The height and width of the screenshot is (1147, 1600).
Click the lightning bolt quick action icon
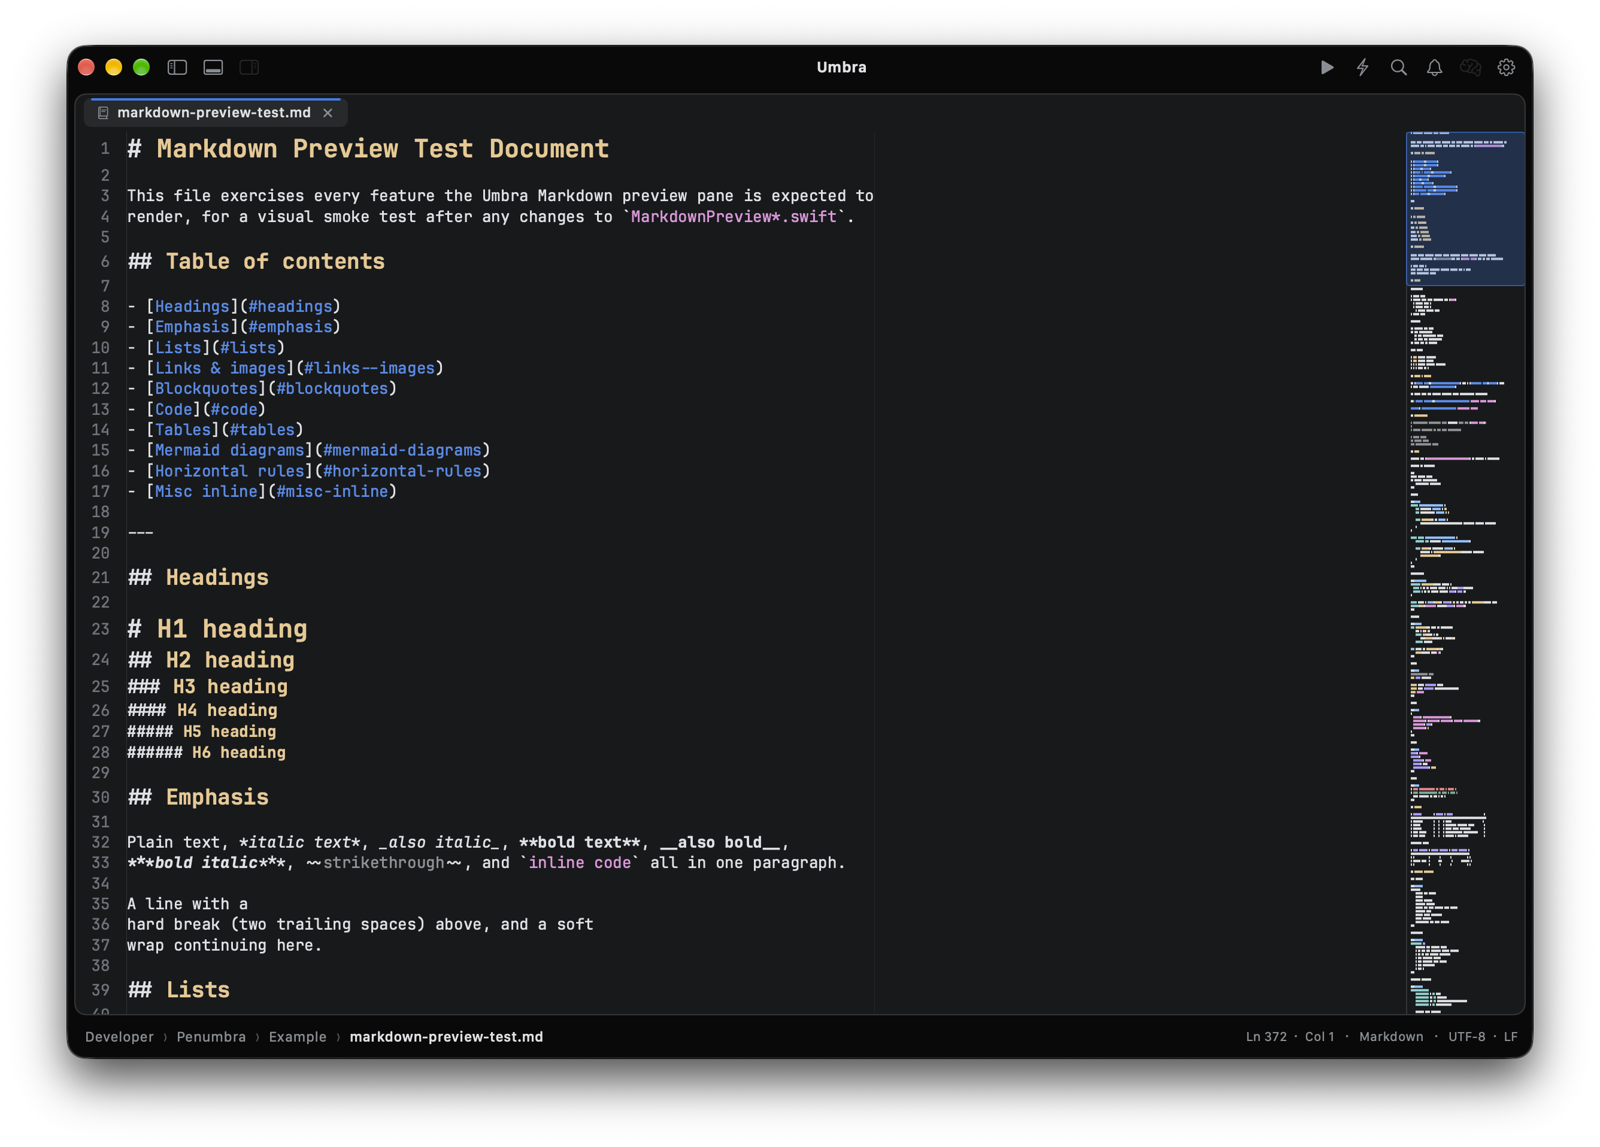[x=1363, y=67]
